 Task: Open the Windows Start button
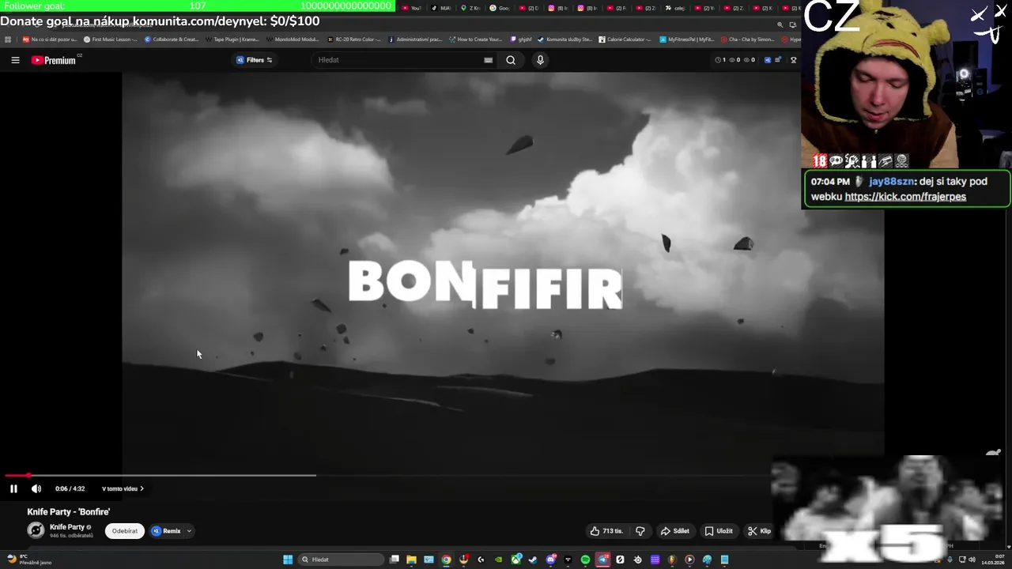pyautogui.click(x=288, y=560)
